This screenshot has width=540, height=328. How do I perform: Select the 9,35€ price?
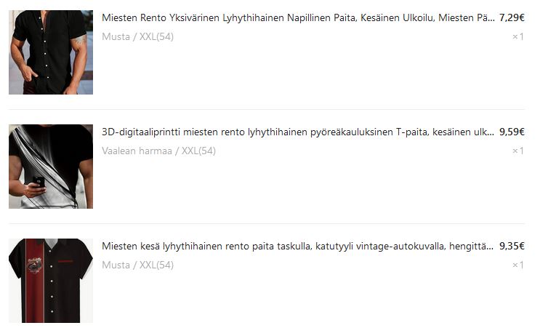pyautogui.click(x=512, y=246)
